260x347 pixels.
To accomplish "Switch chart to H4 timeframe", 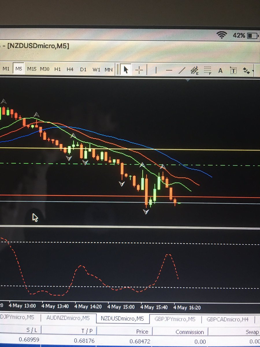I will coord(70,69).
